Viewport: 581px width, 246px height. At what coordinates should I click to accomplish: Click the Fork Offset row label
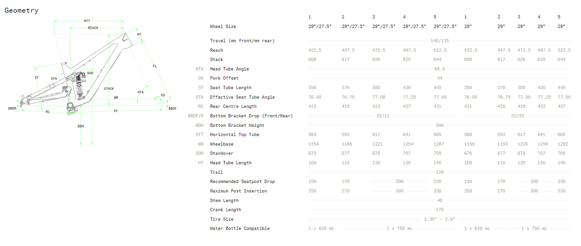click(x=224, y=78)
